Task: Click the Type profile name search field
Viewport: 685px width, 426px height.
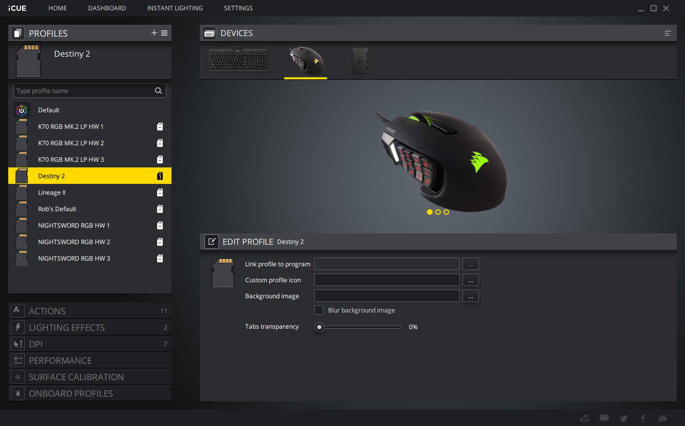Action: [x=90, y=91]
